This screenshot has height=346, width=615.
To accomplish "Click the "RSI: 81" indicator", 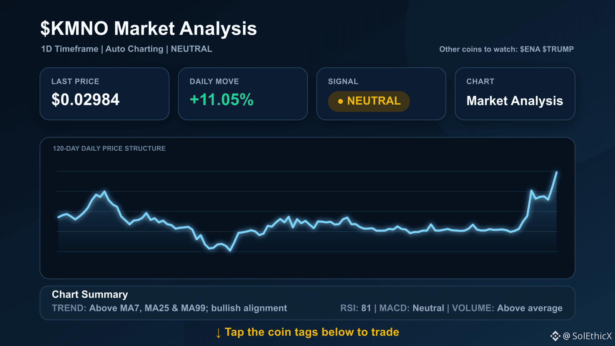I will [356, 308].
